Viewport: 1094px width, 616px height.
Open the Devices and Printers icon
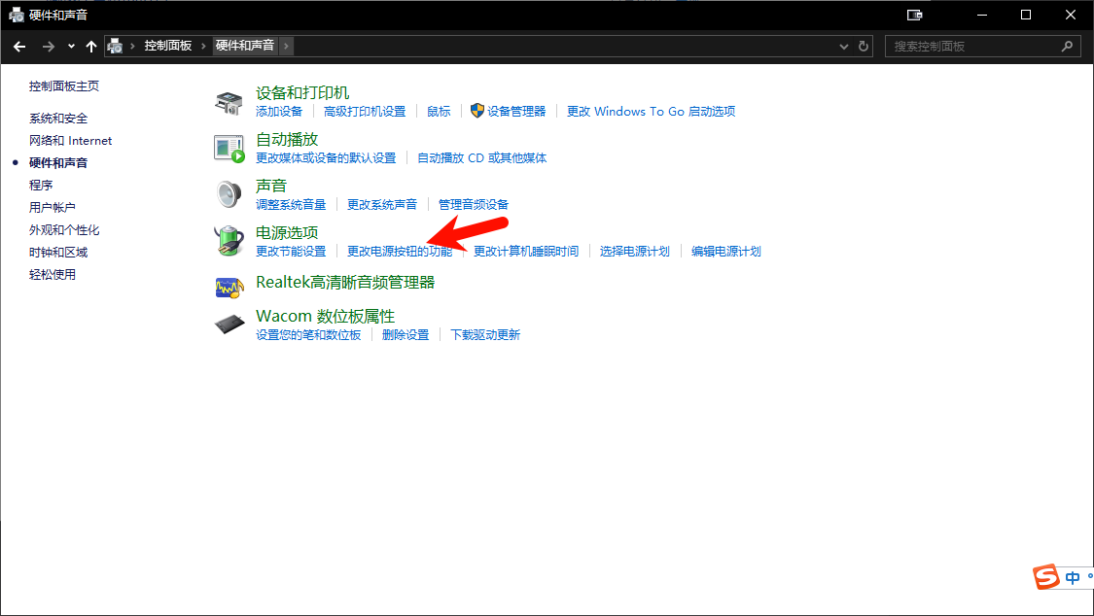[x=229, y=103]
